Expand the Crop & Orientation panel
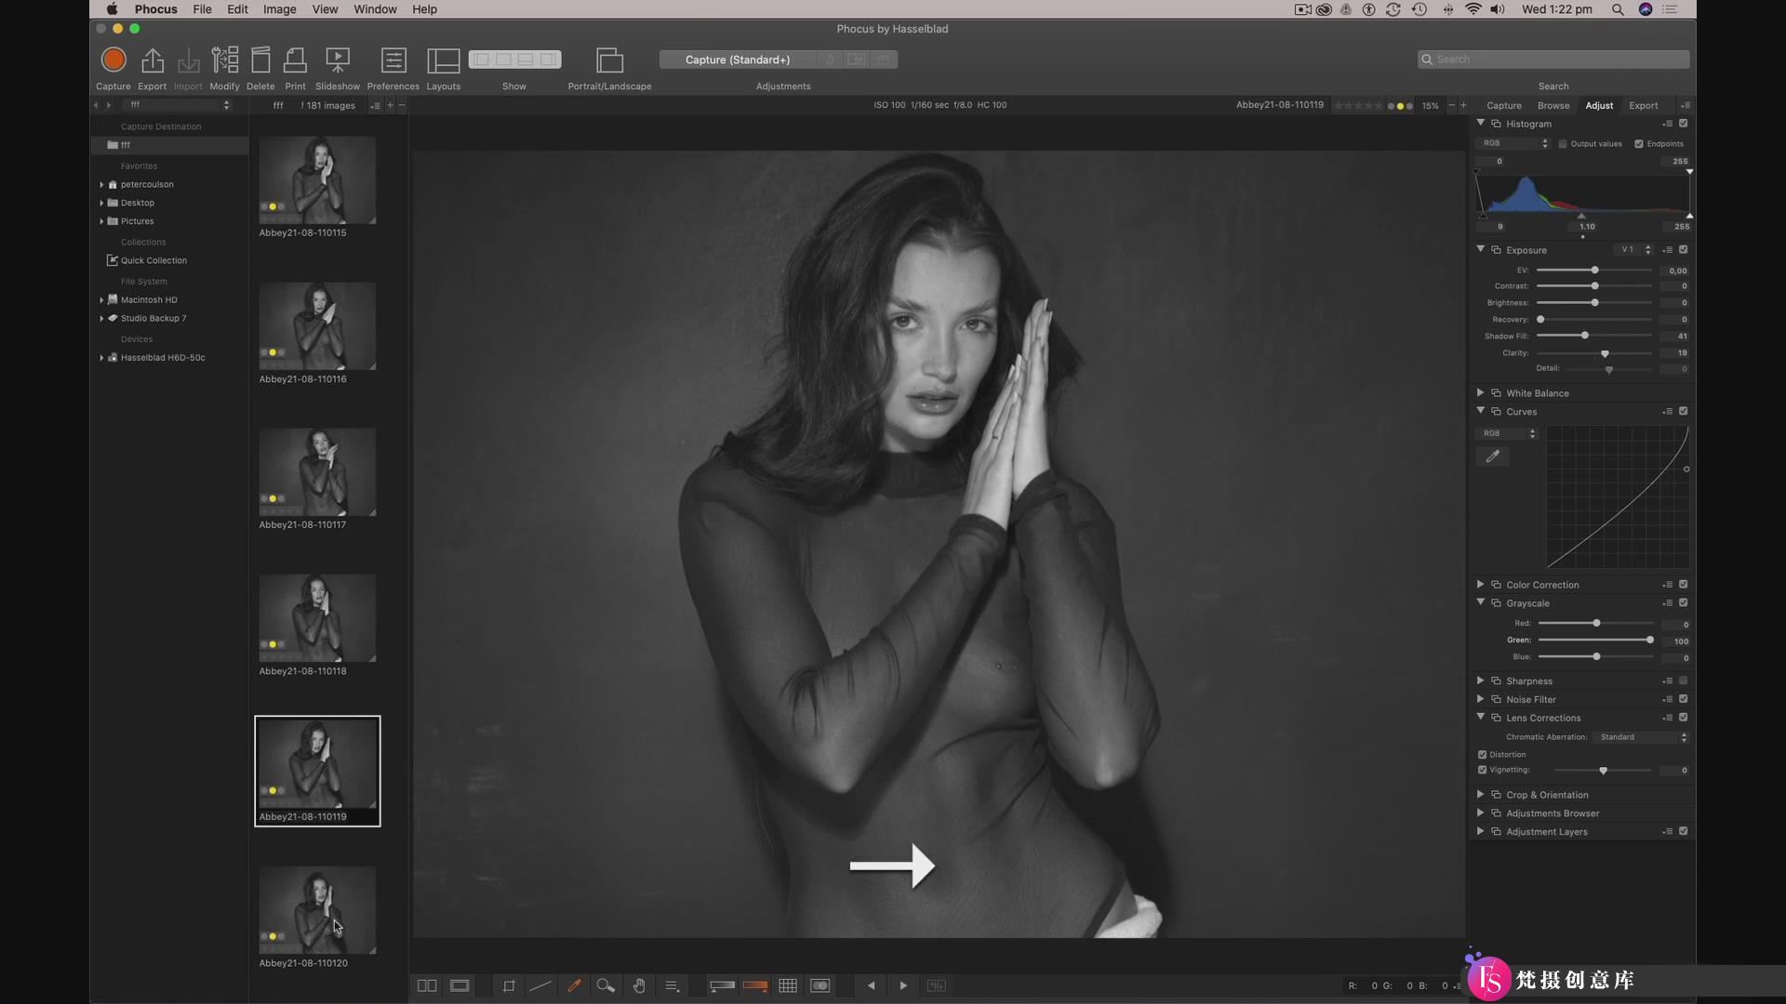This screenshot has width=1786, height=1004. 1480,794
